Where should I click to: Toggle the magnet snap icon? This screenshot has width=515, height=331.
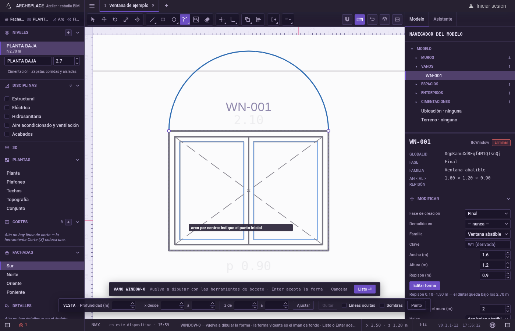pyautogui.click(x=347, y=19)
